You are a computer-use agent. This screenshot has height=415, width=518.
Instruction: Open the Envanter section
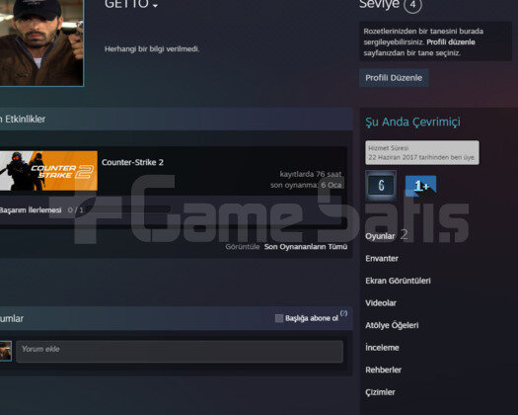pyautogui.click(x=382, y=259)
